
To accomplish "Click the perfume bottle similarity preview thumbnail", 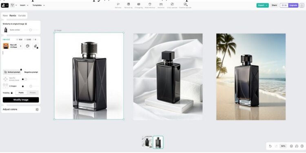I will (6, 30).
